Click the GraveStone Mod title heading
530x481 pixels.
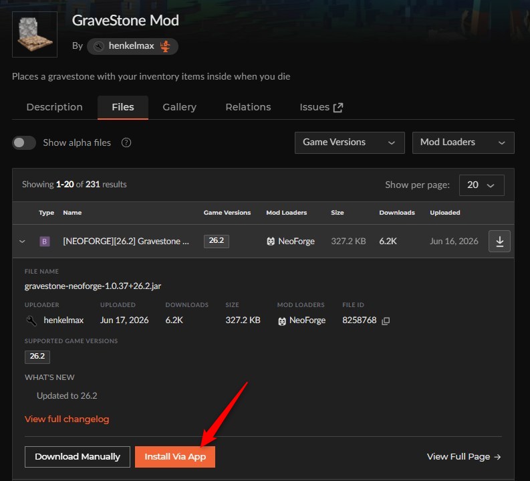(x=126, y=21)
